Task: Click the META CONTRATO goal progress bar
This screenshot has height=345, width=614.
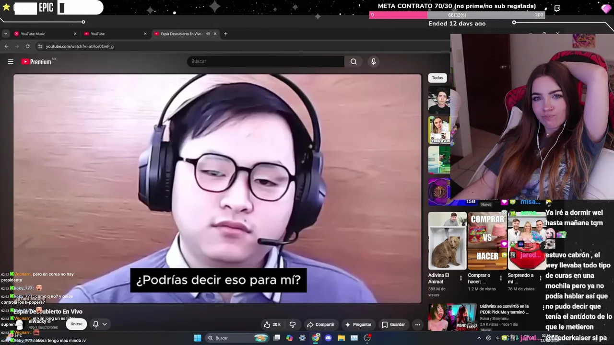Action: [457, 15]
